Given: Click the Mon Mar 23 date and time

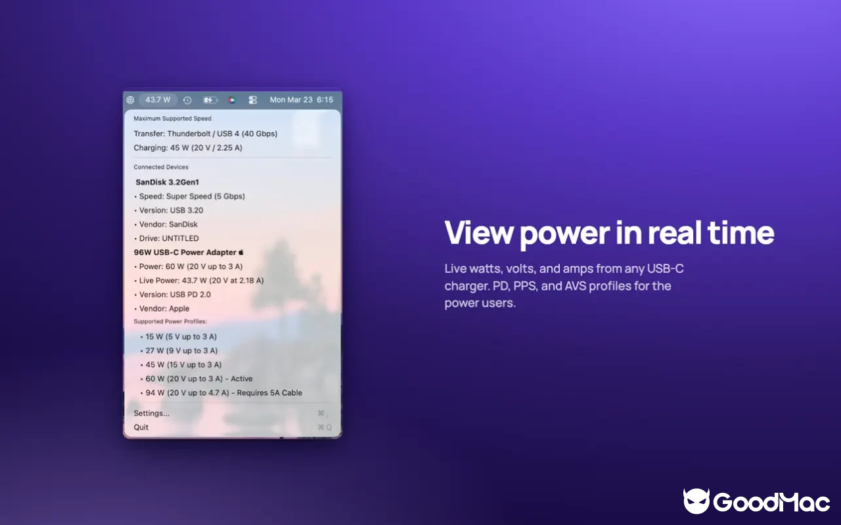Looking at the screenshot, I should point(302,100).
